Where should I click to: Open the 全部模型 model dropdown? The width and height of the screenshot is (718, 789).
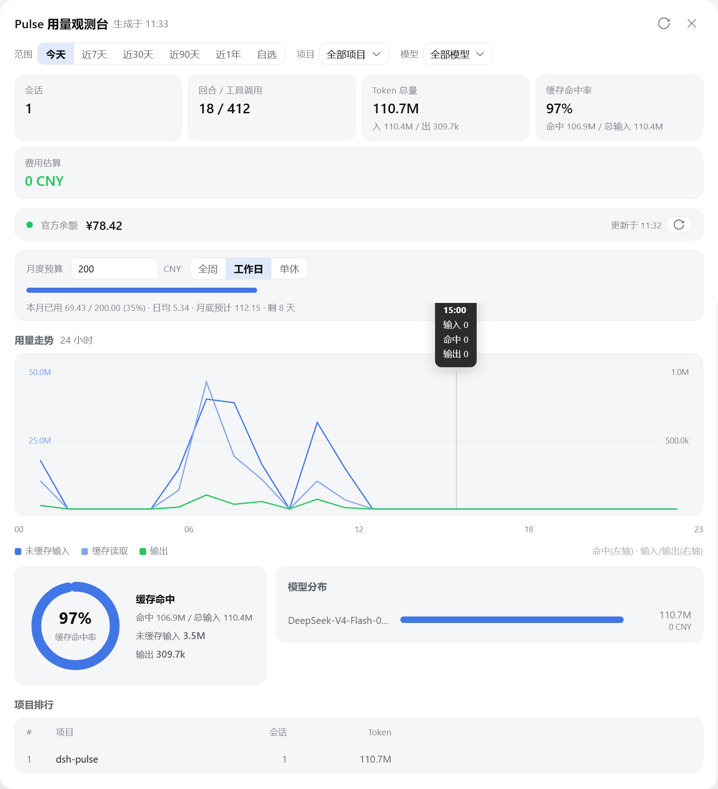[458, 54]
